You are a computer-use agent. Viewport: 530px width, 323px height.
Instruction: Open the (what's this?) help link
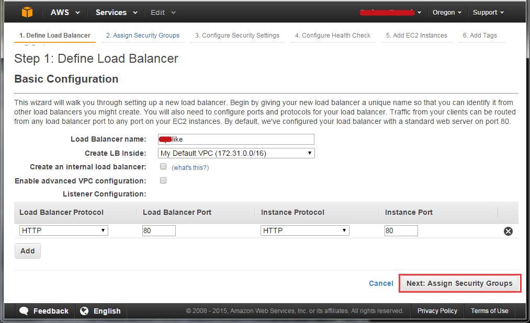(190, 168)
